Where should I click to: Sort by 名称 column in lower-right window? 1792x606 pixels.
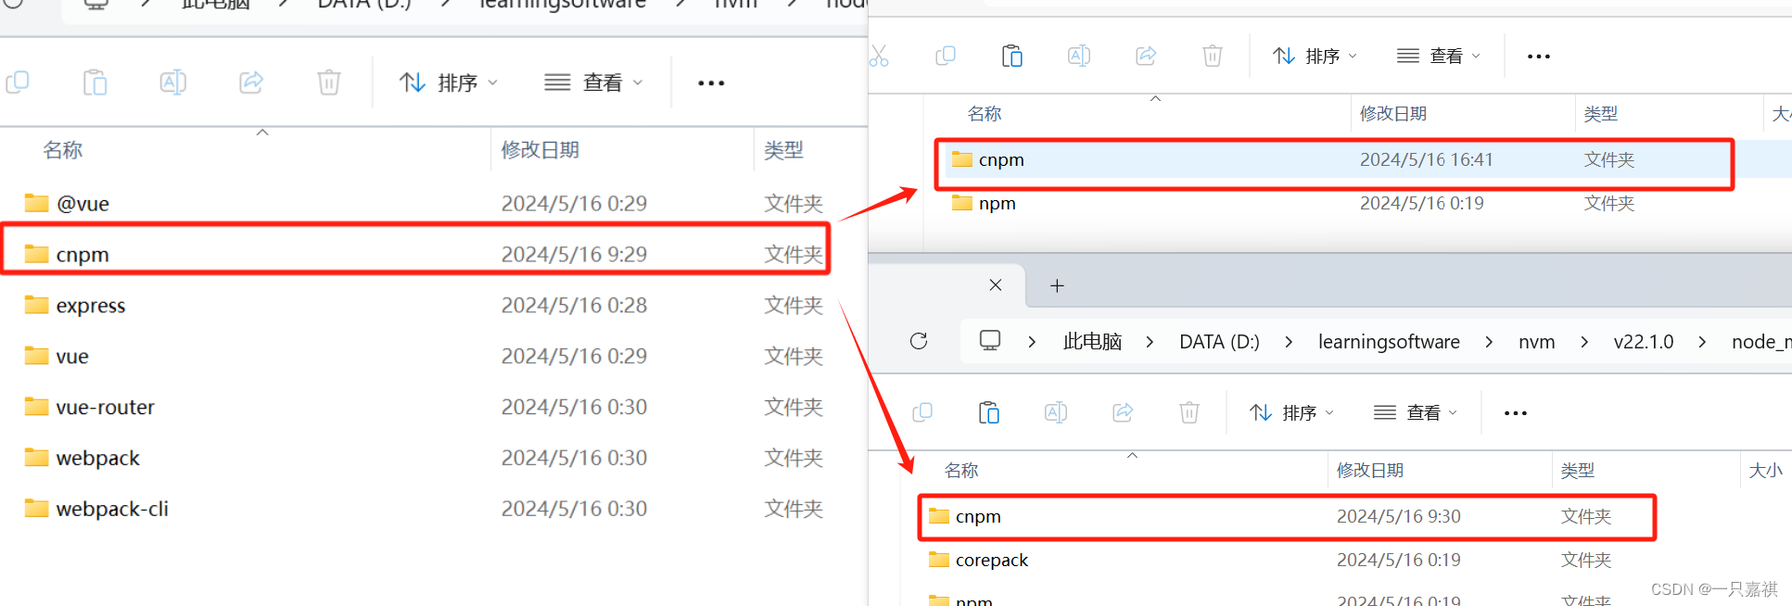point(961,471)
